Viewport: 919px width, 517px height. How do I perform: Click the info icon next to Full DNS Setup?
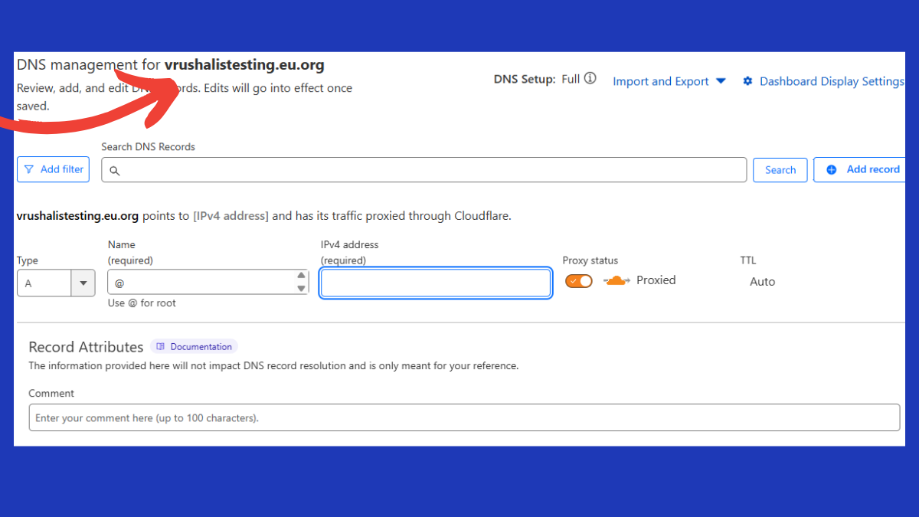[591, 78]
